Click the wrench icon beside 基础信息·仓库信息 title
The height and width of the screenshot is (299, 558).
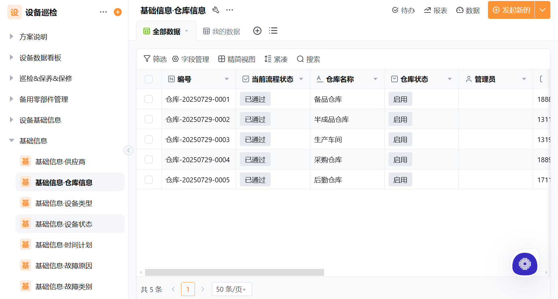pyautogui.click(x=216, y=10)
